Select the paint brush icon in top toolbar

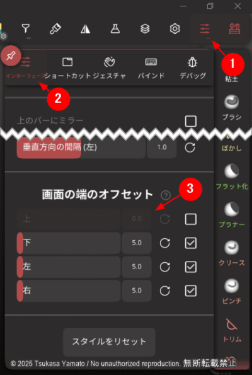tap(55, 29)
